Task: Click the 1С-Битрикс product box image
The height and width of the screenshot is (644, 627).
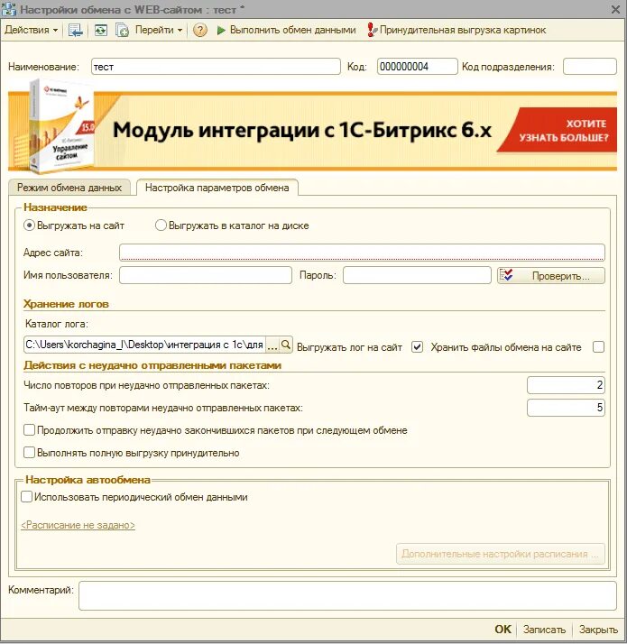Action: [x=61, y=126]
